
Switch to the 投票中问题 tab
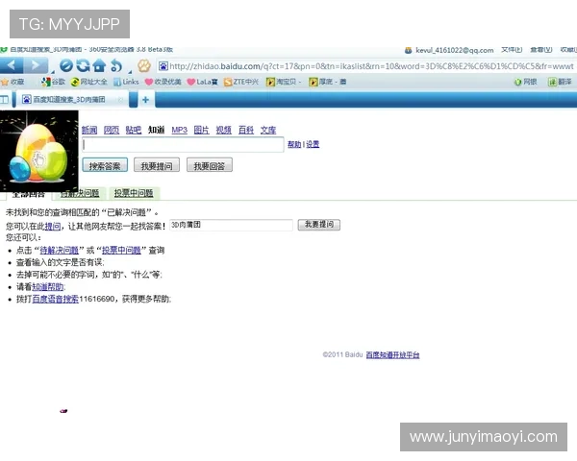click(x=134, y=193)
